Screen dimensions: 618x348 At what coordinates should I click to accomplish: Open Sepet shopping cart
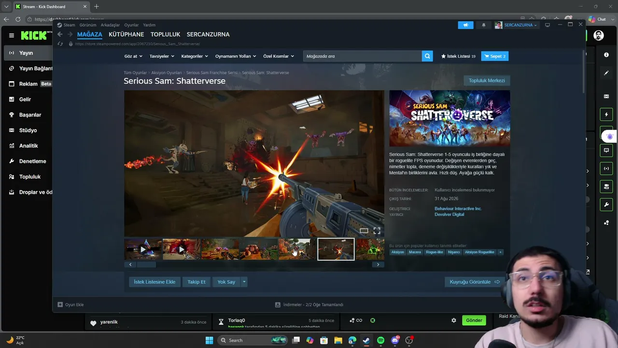(495, 56)
